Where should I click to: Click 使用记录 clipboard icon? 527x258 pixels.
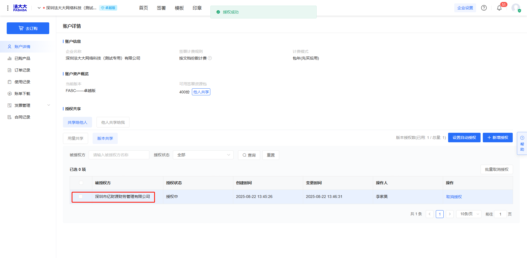[x=10, y=82]
